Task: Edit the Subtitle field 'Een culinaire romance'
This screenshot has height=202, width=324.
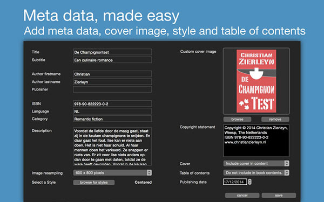Action: point(112,60)
